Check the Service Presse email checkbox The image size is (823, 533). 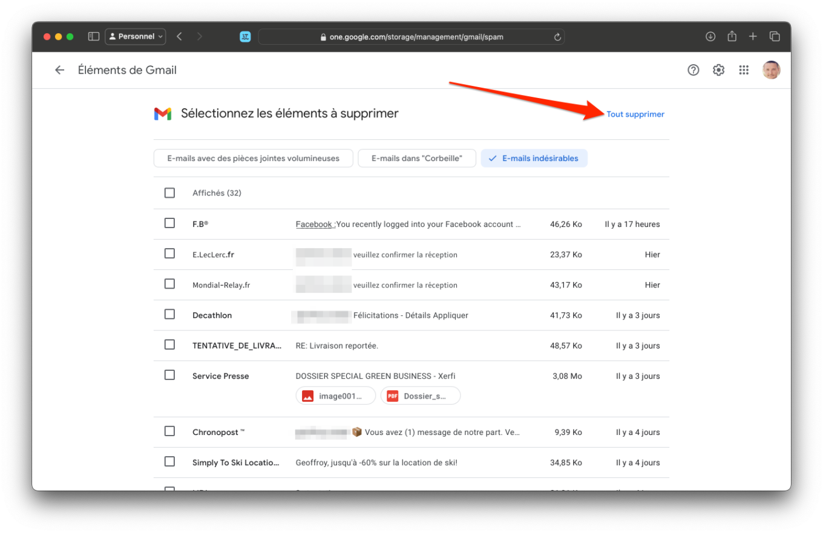tap(169, 375)
